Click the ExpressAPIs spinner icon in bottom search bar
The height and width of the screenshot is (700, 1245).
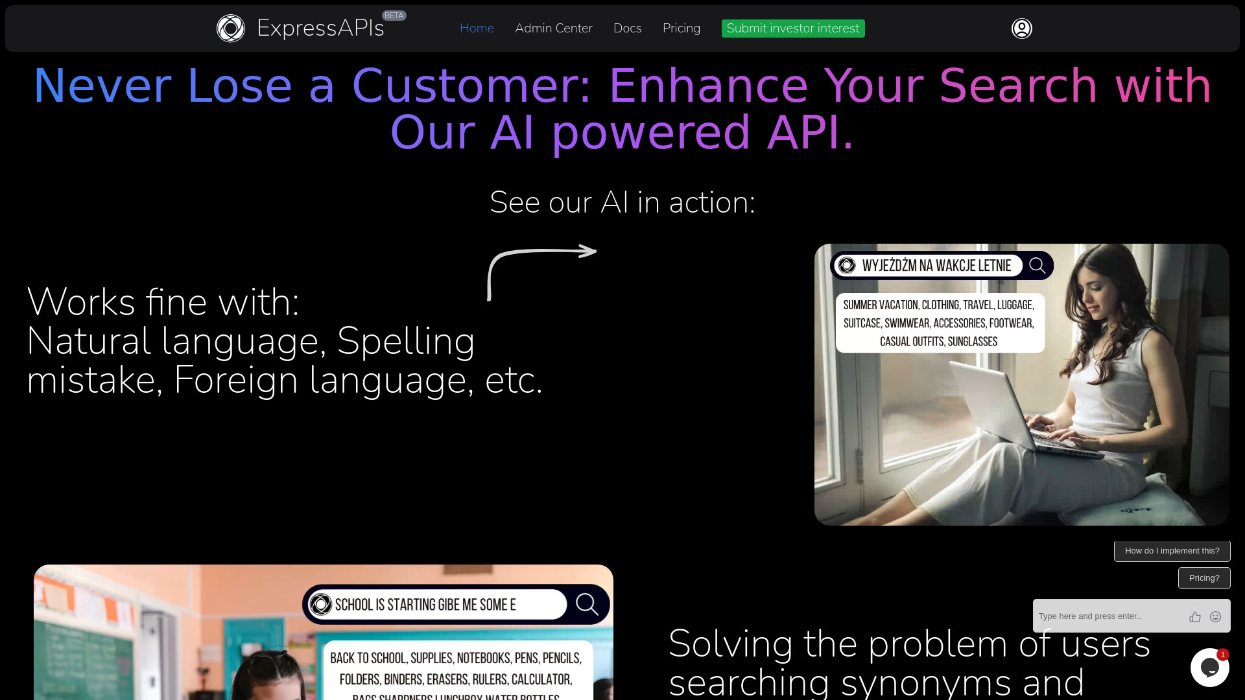pos(322,604)
